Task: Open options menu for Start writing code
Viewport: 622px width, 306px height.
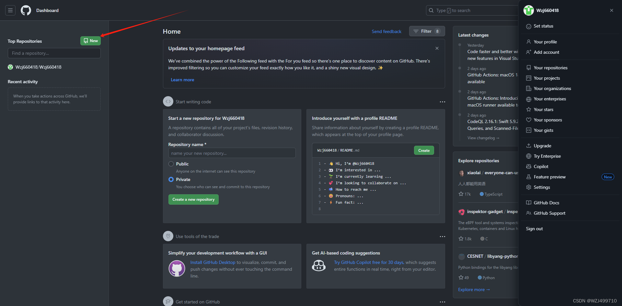Action: click(443, 102)
